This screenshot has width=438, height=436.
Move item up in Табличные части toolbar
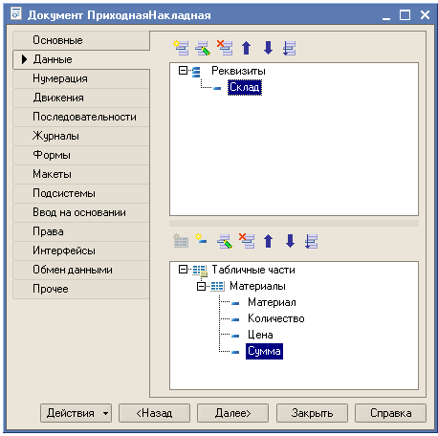pyautogui.click(x=268, y=241)
